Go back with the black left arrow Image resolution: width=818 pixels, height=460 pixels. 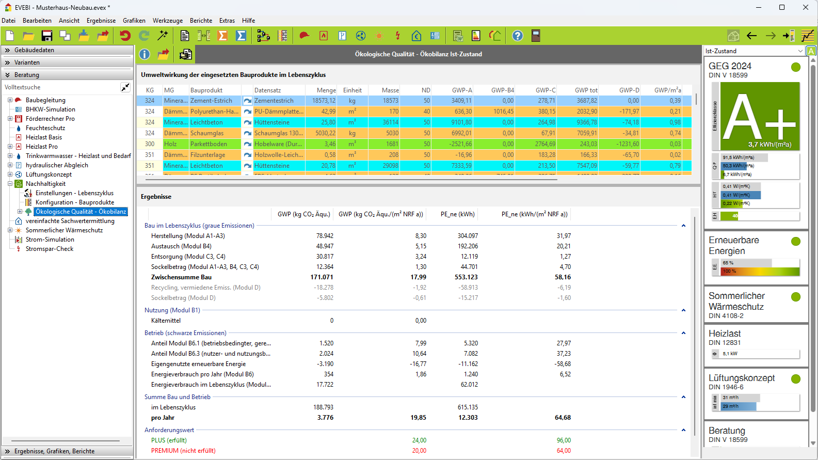click(x=752, y=36)
